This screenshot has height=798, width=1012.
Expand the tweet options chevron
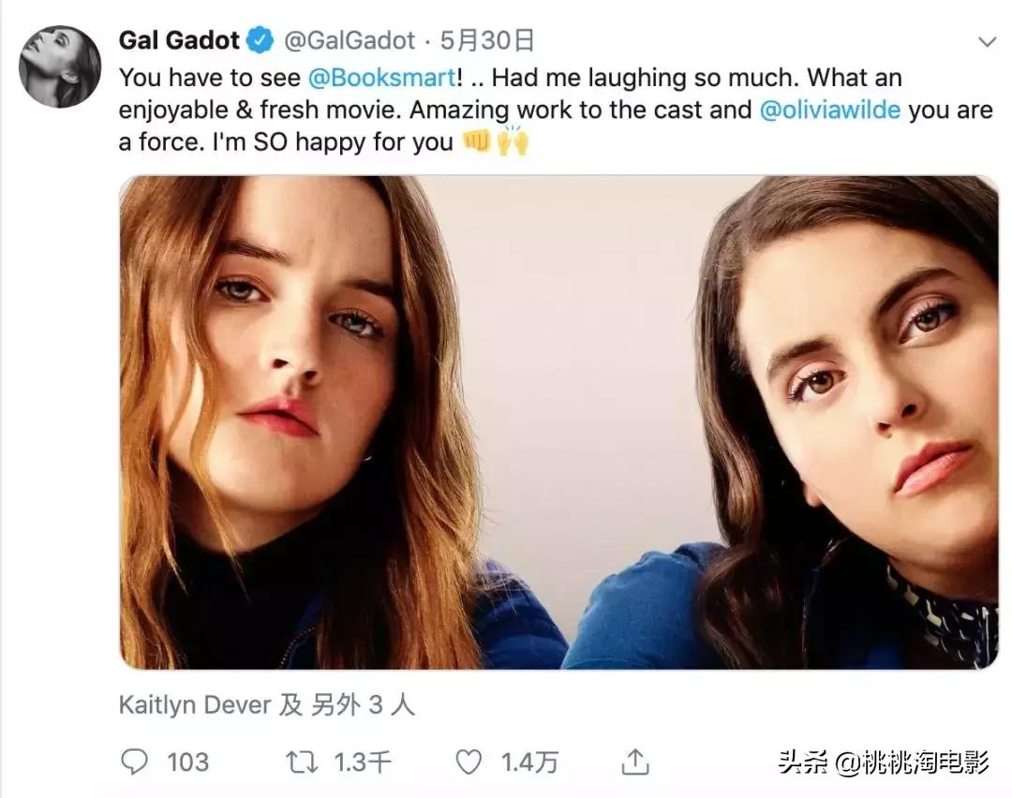tap(987, 42)
